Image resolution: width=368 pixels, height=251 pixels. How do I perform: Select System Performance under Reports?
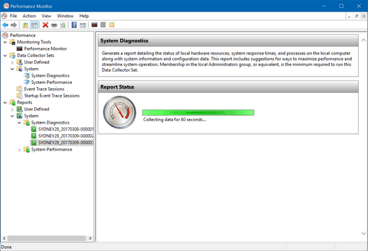tap(52, 149)
